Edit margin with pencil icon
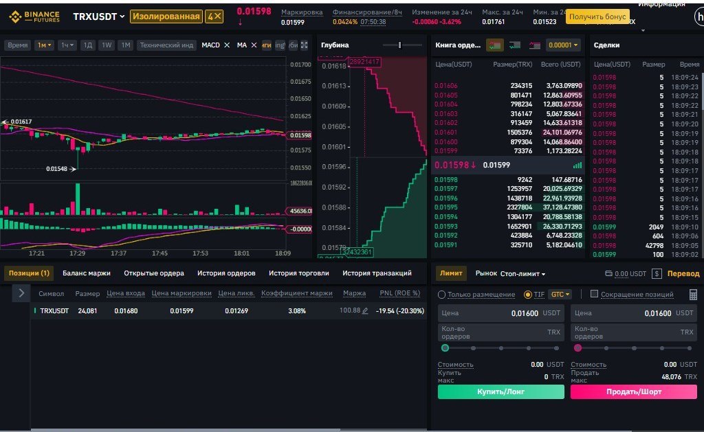The height and width of the screenshot is (432, 704). (x=366, y=310)
